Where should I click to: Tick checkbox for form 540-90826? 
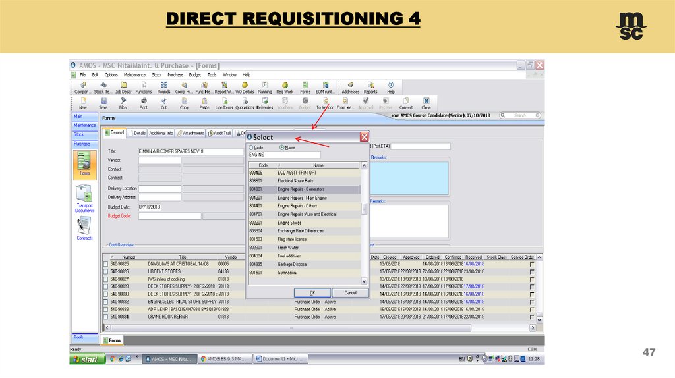click(105, 272)
